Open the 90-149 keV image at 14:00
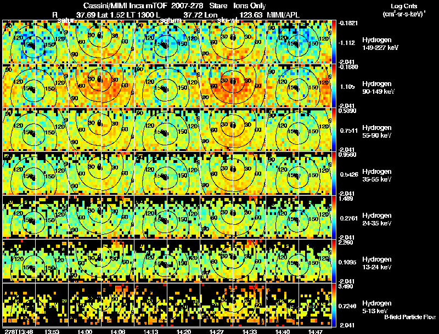Viewport: 439px width, 334px height. click(85, 86)
